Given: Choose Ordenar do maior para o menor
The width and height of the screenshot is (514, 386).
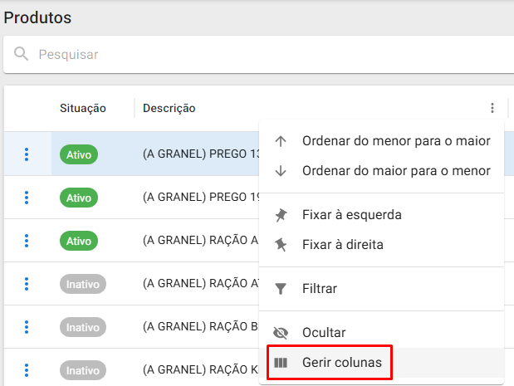Looking at the screenshot, I should (x=395, y=171).
